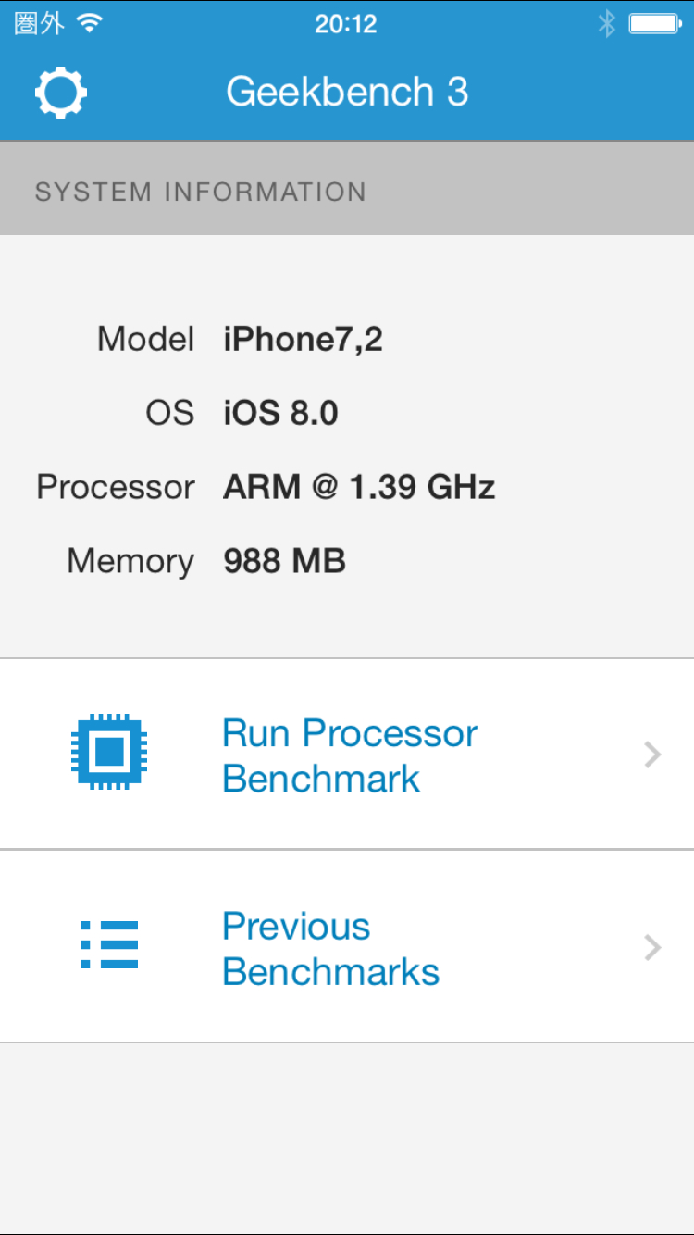Tap the System Information section header
Screen dimensions: 694x1235
(x=201, y=192)
